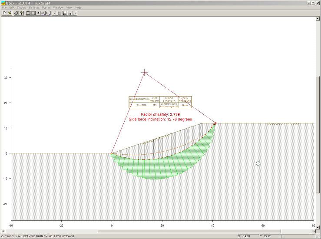The height and width of the screenshot is (239, 321).
Task: Open the Utexas menu
Action: (x=46, y=7)
